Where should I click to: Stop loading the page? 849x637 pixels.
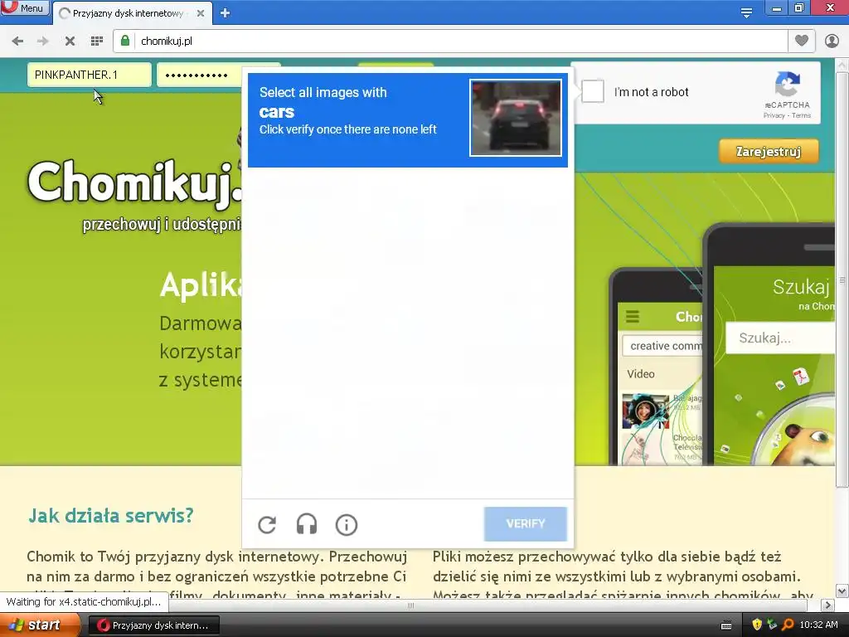click(70, 41)
